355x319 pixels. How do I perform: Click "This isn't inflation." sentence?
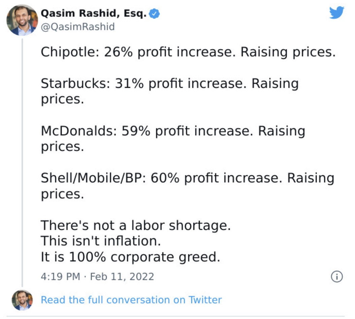[101, 241]
